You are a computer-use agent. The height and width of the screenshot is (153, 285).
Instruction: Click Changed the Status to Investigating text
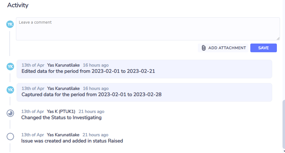pyautogui.click(x=62, y=118)
